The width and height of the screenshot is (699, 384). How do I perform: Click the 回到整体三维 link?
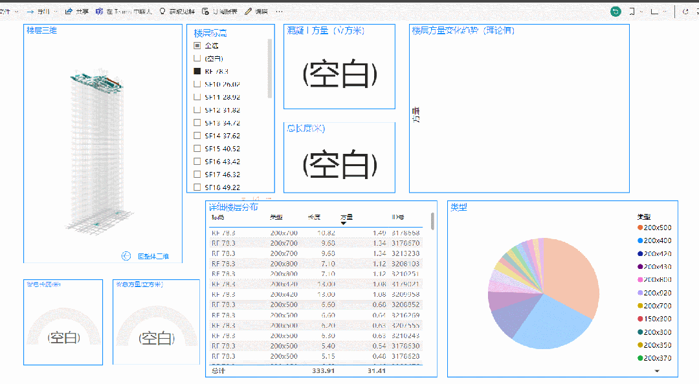152,256
